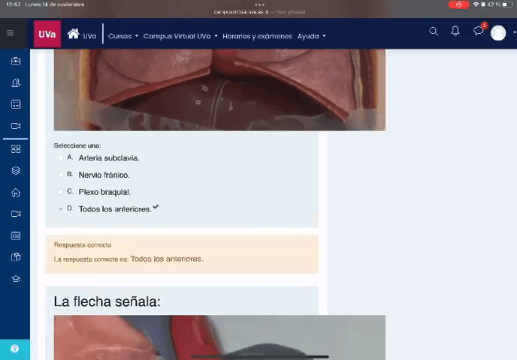Go to the UVa home icon
The height and width of the screenshot is (360, 517).
pos(73,34)
